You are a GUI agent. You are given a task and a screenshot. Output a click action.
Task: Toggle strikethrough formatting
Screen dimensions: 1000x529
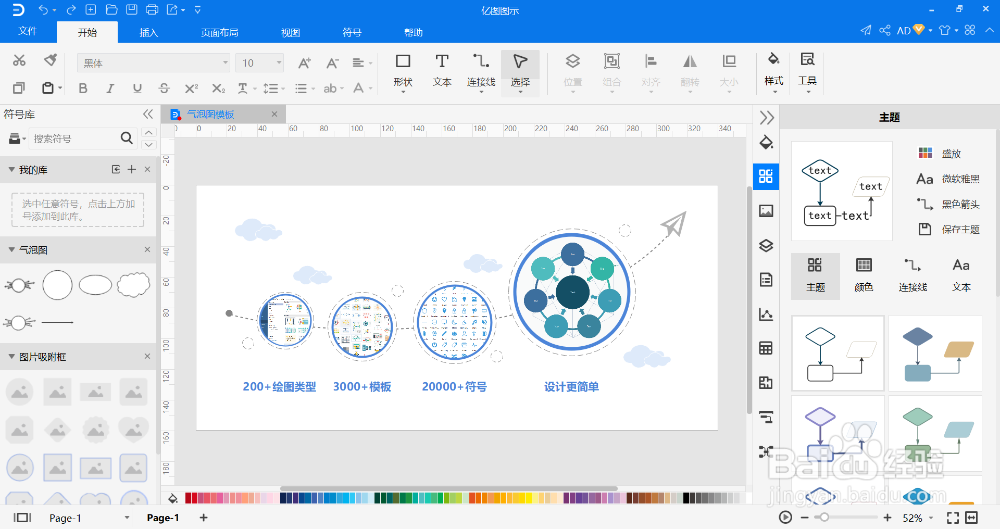pyautogui.click(x=164, y=89)
